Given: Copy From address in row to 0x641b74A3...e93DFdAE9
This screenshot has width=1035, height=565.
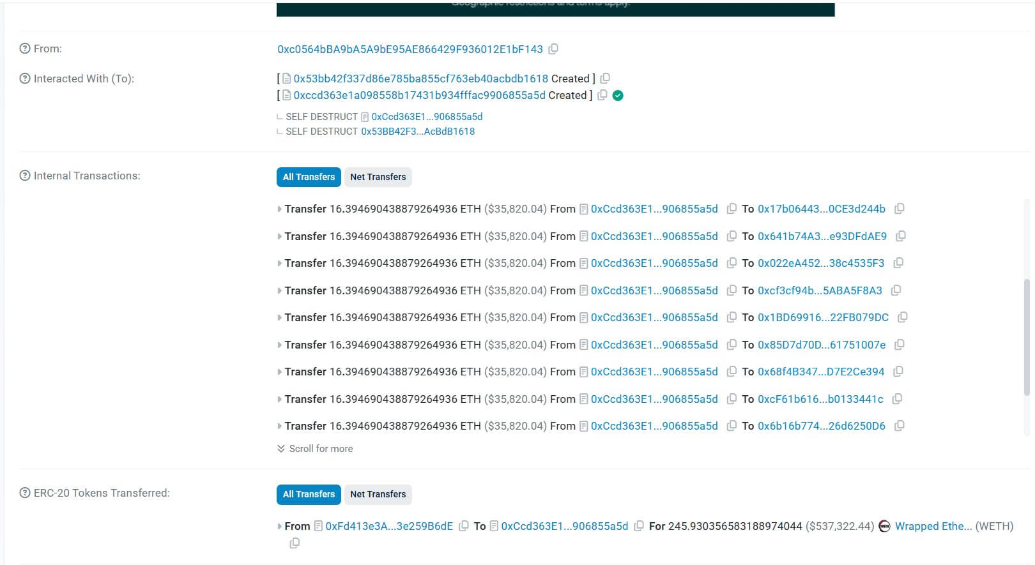Looking at the screenshot, I should (732, 236).
